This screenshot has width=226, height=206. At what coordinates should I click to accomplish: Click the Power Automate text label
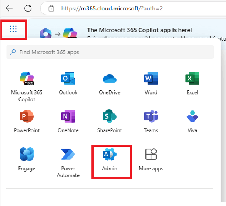pyautogui.click(x=68, y=172)
